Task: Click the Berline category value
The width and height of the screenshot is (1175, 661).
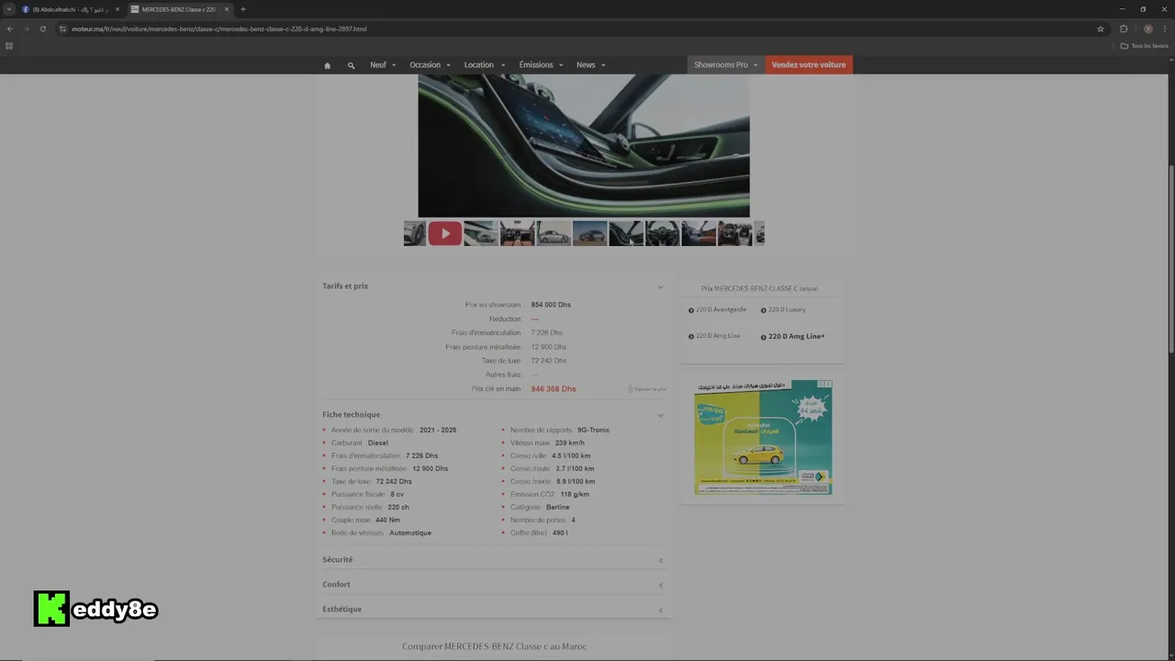Action: click(x=557, y=507)
